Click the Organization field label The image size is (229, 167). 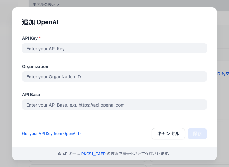pyautogui.click(x=35, y=66)
